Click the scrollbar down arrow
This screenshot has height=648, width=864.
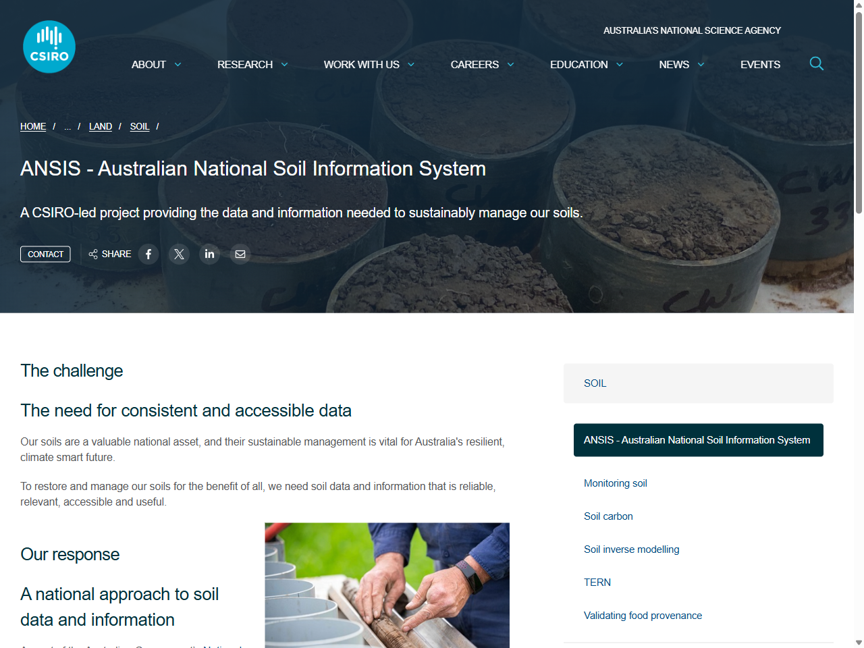pyautogui.click(x=859, y=643)
